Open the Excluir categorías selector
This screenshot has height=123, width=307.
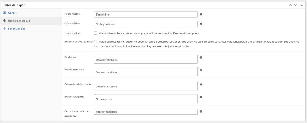(x=146, y=99)
